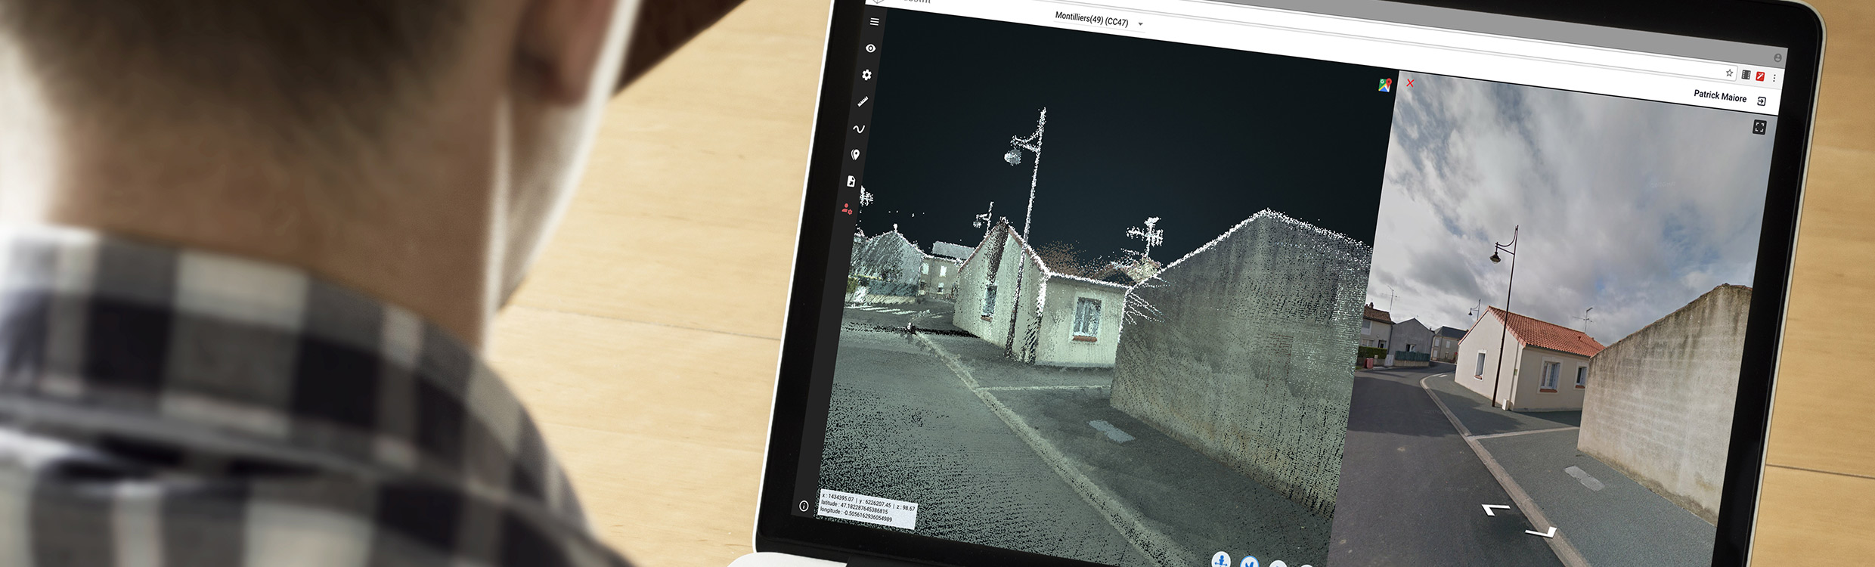Toggle fullscreen on the street view panel
1875x567 pixels.
pyautogui.click(x=1759, y=127)
